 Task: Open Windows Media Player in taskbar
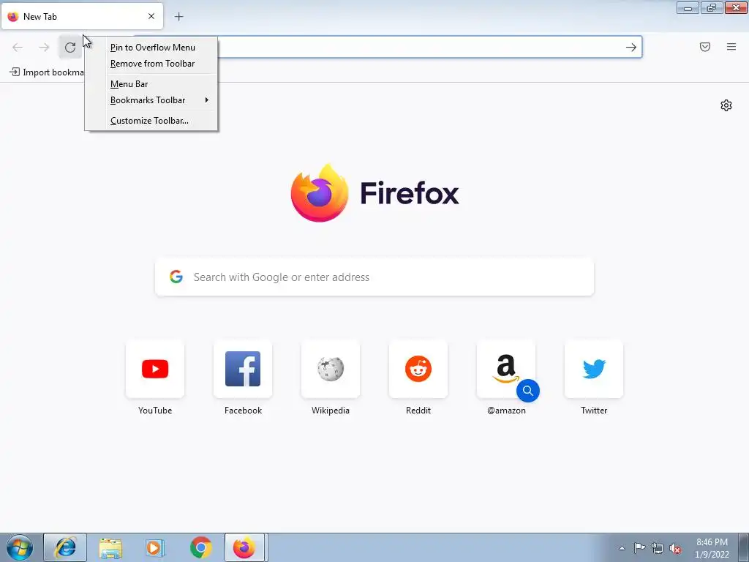(155, 547)
